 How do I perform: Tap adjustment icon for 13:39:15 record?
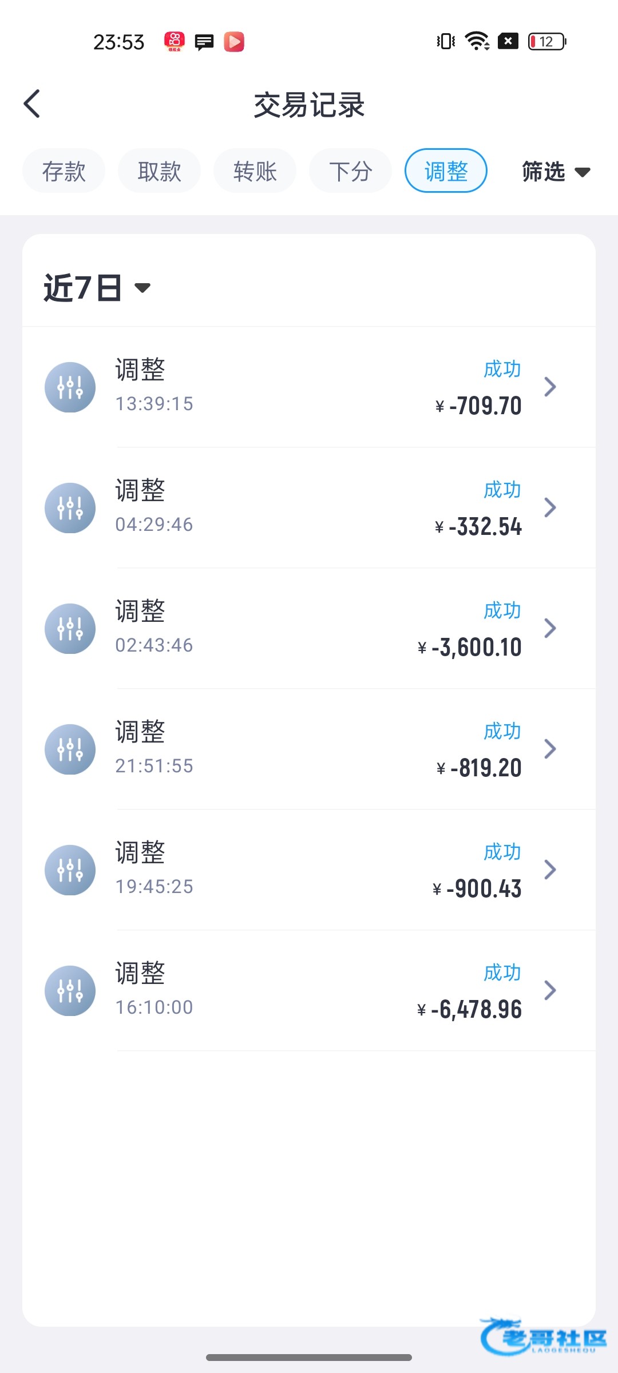coord(70,387)
